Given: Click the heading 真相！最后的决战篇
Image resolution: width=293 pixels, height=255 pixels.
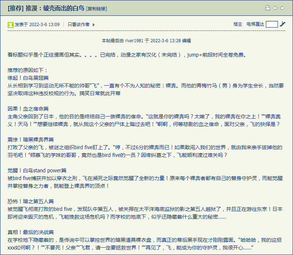Looking at the screenshot, I should tap(31, 232).
